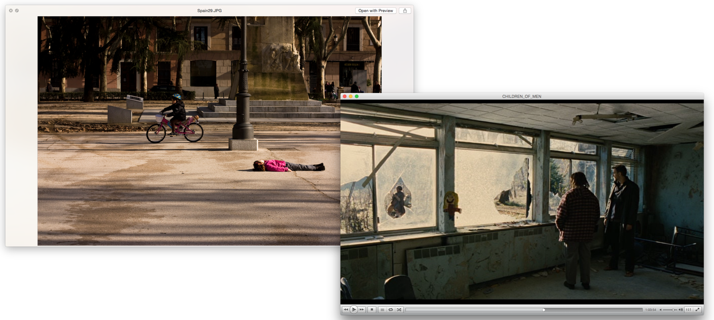Screen dimensions: 714x320
Task: Enter fullscreen mode in VLC
Action: tap(697, 309)
